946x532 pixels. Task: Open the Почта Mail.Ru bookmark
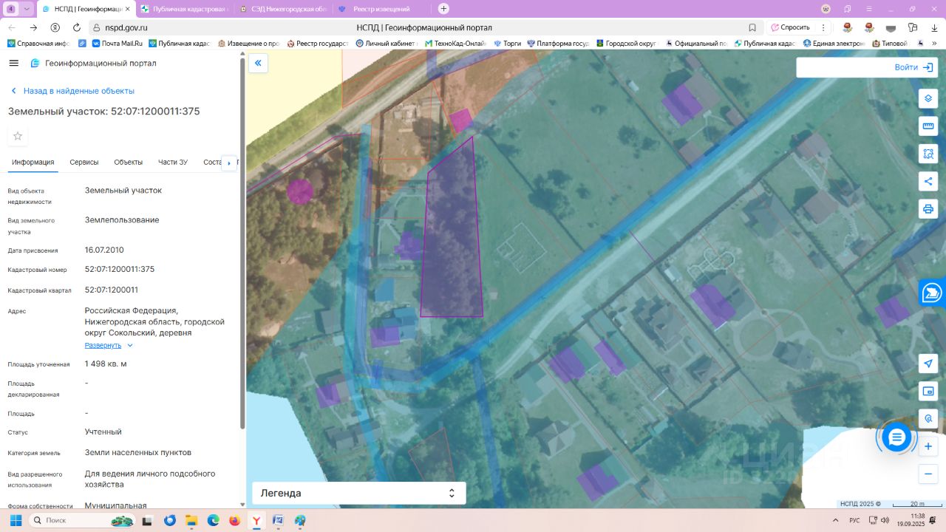[x=117, y=44]
